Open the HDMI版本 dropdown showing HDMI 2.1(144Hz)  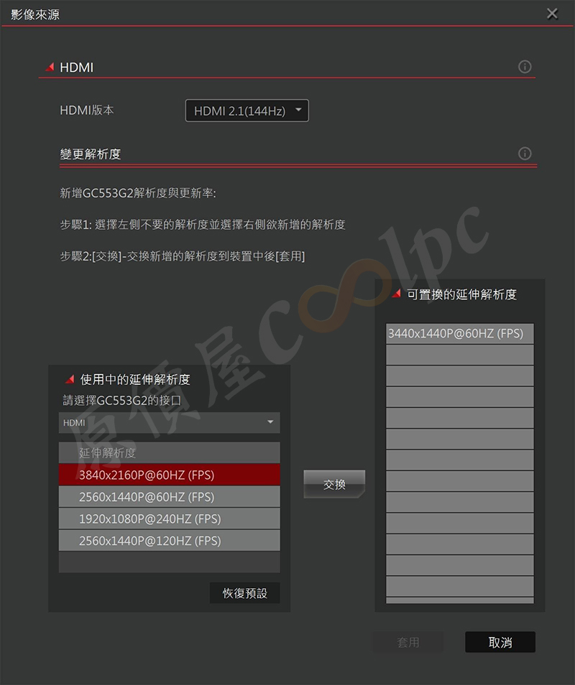(247, 111)
